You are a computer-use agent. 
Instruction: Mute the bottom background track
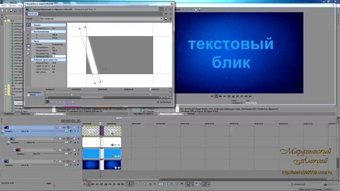[74, 161]
